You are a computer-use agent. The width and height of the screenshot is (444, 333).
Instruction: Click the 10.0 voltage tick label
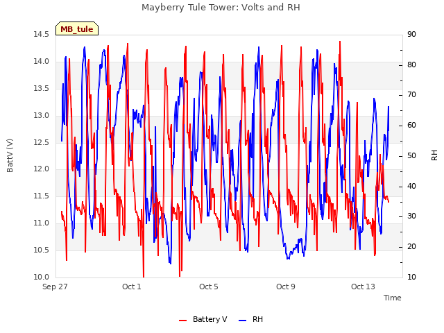42,277
